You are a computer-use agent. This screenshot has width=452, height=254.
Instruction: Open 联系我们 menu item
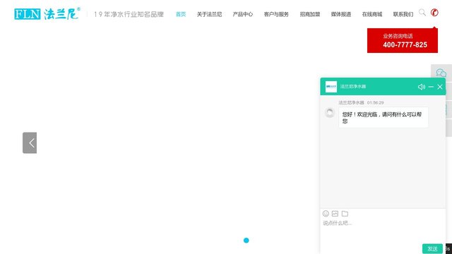tap(403, 14)
